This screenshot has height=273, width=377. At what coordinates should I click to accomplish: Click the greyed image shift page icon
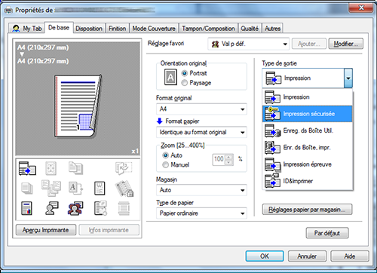point(51,168)
